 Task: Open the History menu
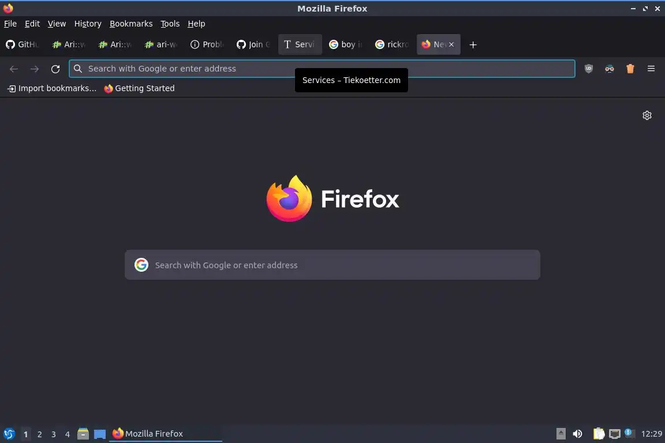click(x=88, y=24)
